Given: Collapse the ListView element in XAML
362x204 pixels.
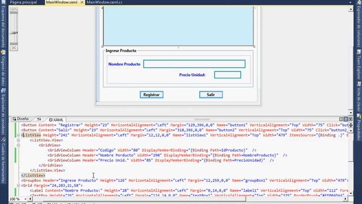Looking at the screenshot, I should click(18, 135).
